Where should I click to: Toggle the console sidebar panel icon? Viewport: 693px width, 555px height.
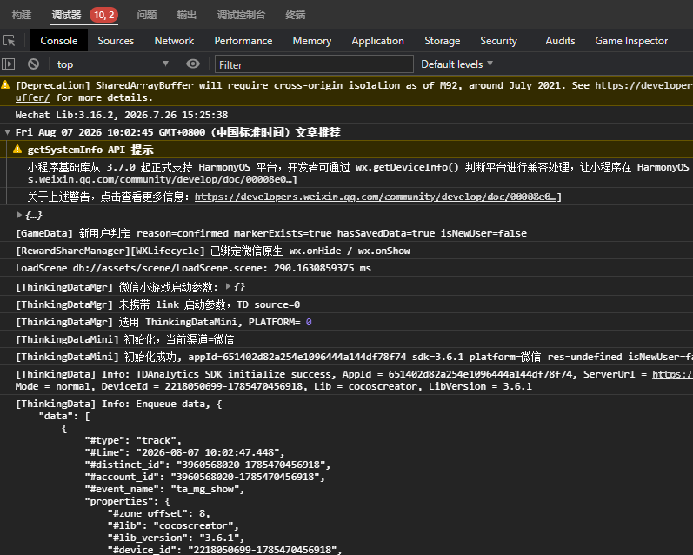tap(9, 64)
